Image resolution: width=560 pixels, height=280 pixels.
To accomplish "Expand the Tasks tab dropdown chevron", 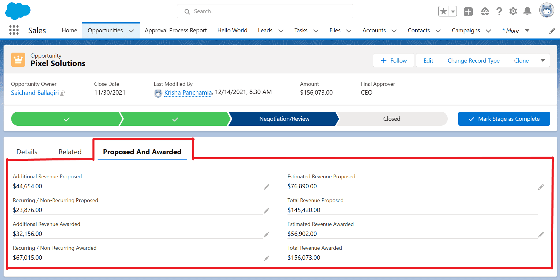I will (316, 31).
